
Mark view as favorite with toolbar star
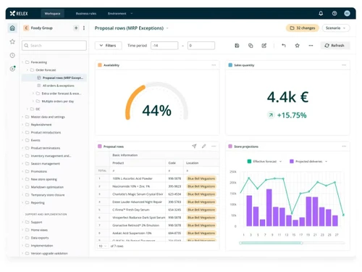(297, 46)
